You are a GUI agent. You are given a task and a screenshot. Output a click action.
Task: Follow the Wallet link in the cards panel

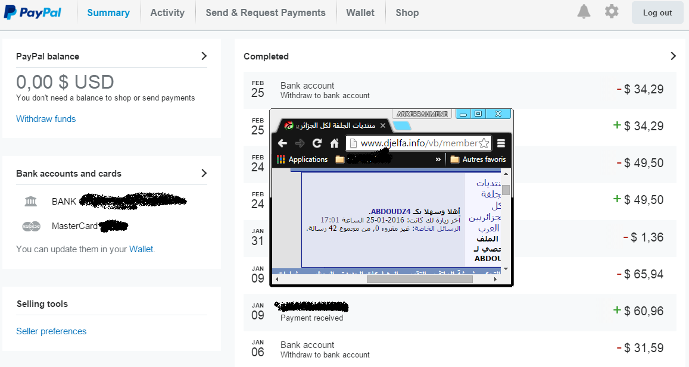pyautogui.click(x=141, y=249)
